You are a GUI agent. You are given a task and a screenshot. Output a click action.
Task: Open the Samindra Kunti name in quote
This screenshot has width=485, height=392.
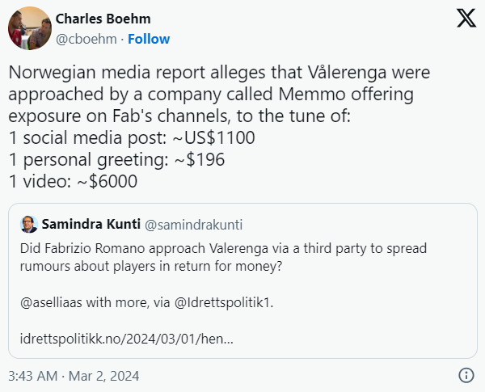pos(92,224)
